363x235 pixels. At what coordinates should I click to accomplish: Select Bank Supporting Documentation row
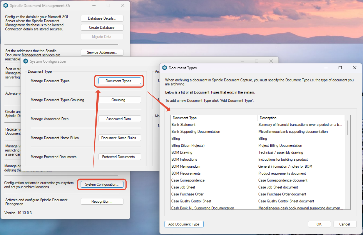[x=258, y=131]
